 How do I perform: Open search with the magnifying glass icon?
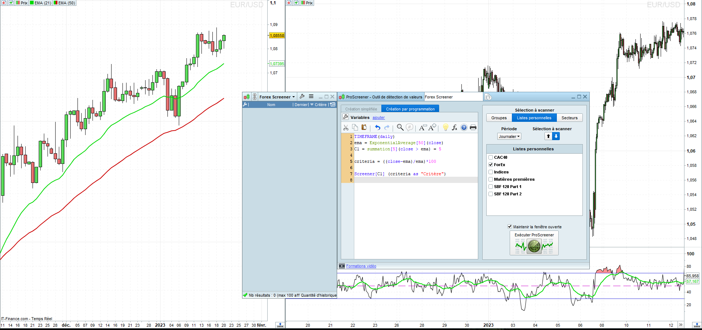click(x=400, y=127)
